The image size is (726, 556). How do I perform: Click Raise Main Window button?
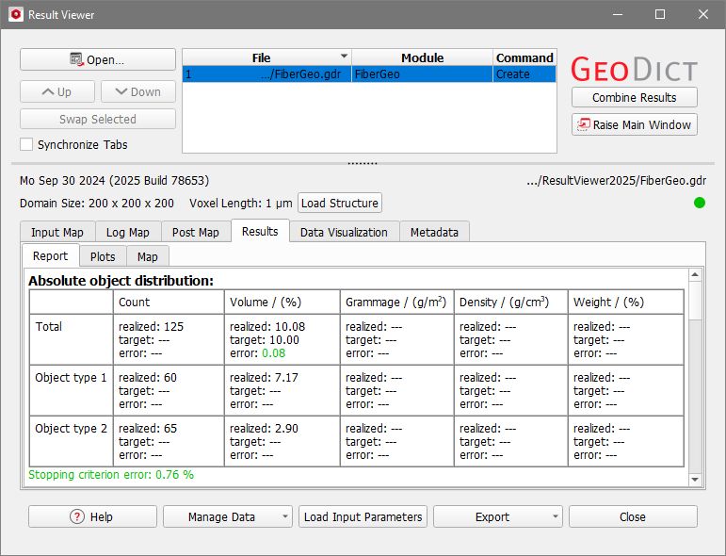click(x=635, y=124)
